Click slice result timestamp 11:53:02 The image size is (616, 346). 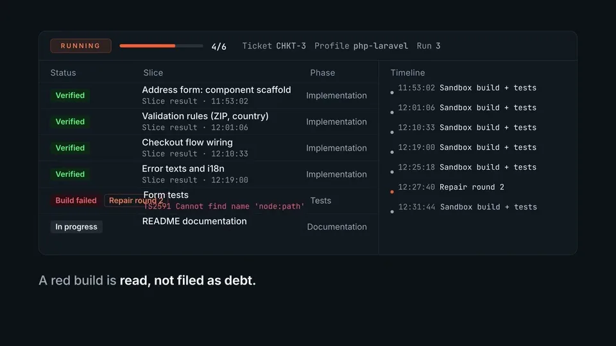(x=230, y=101)
